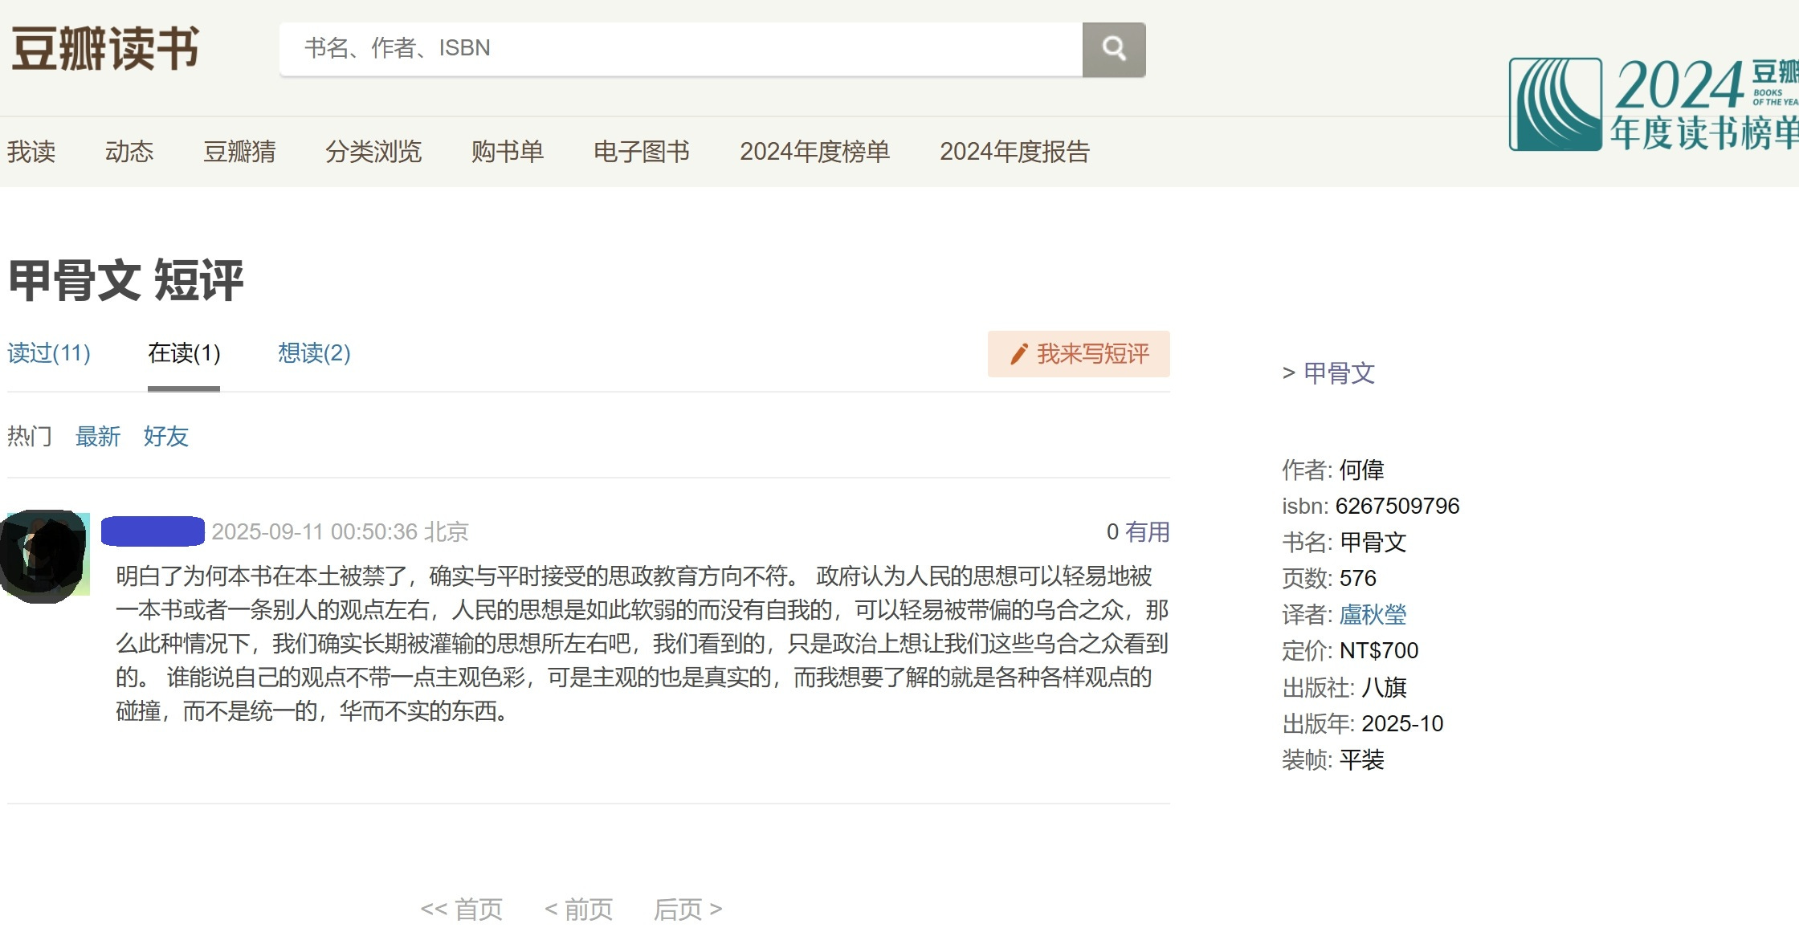Click the reviewer's avatar image
Screen dimensions: 1799x936
pyautogui.click(x=45, y=555)
